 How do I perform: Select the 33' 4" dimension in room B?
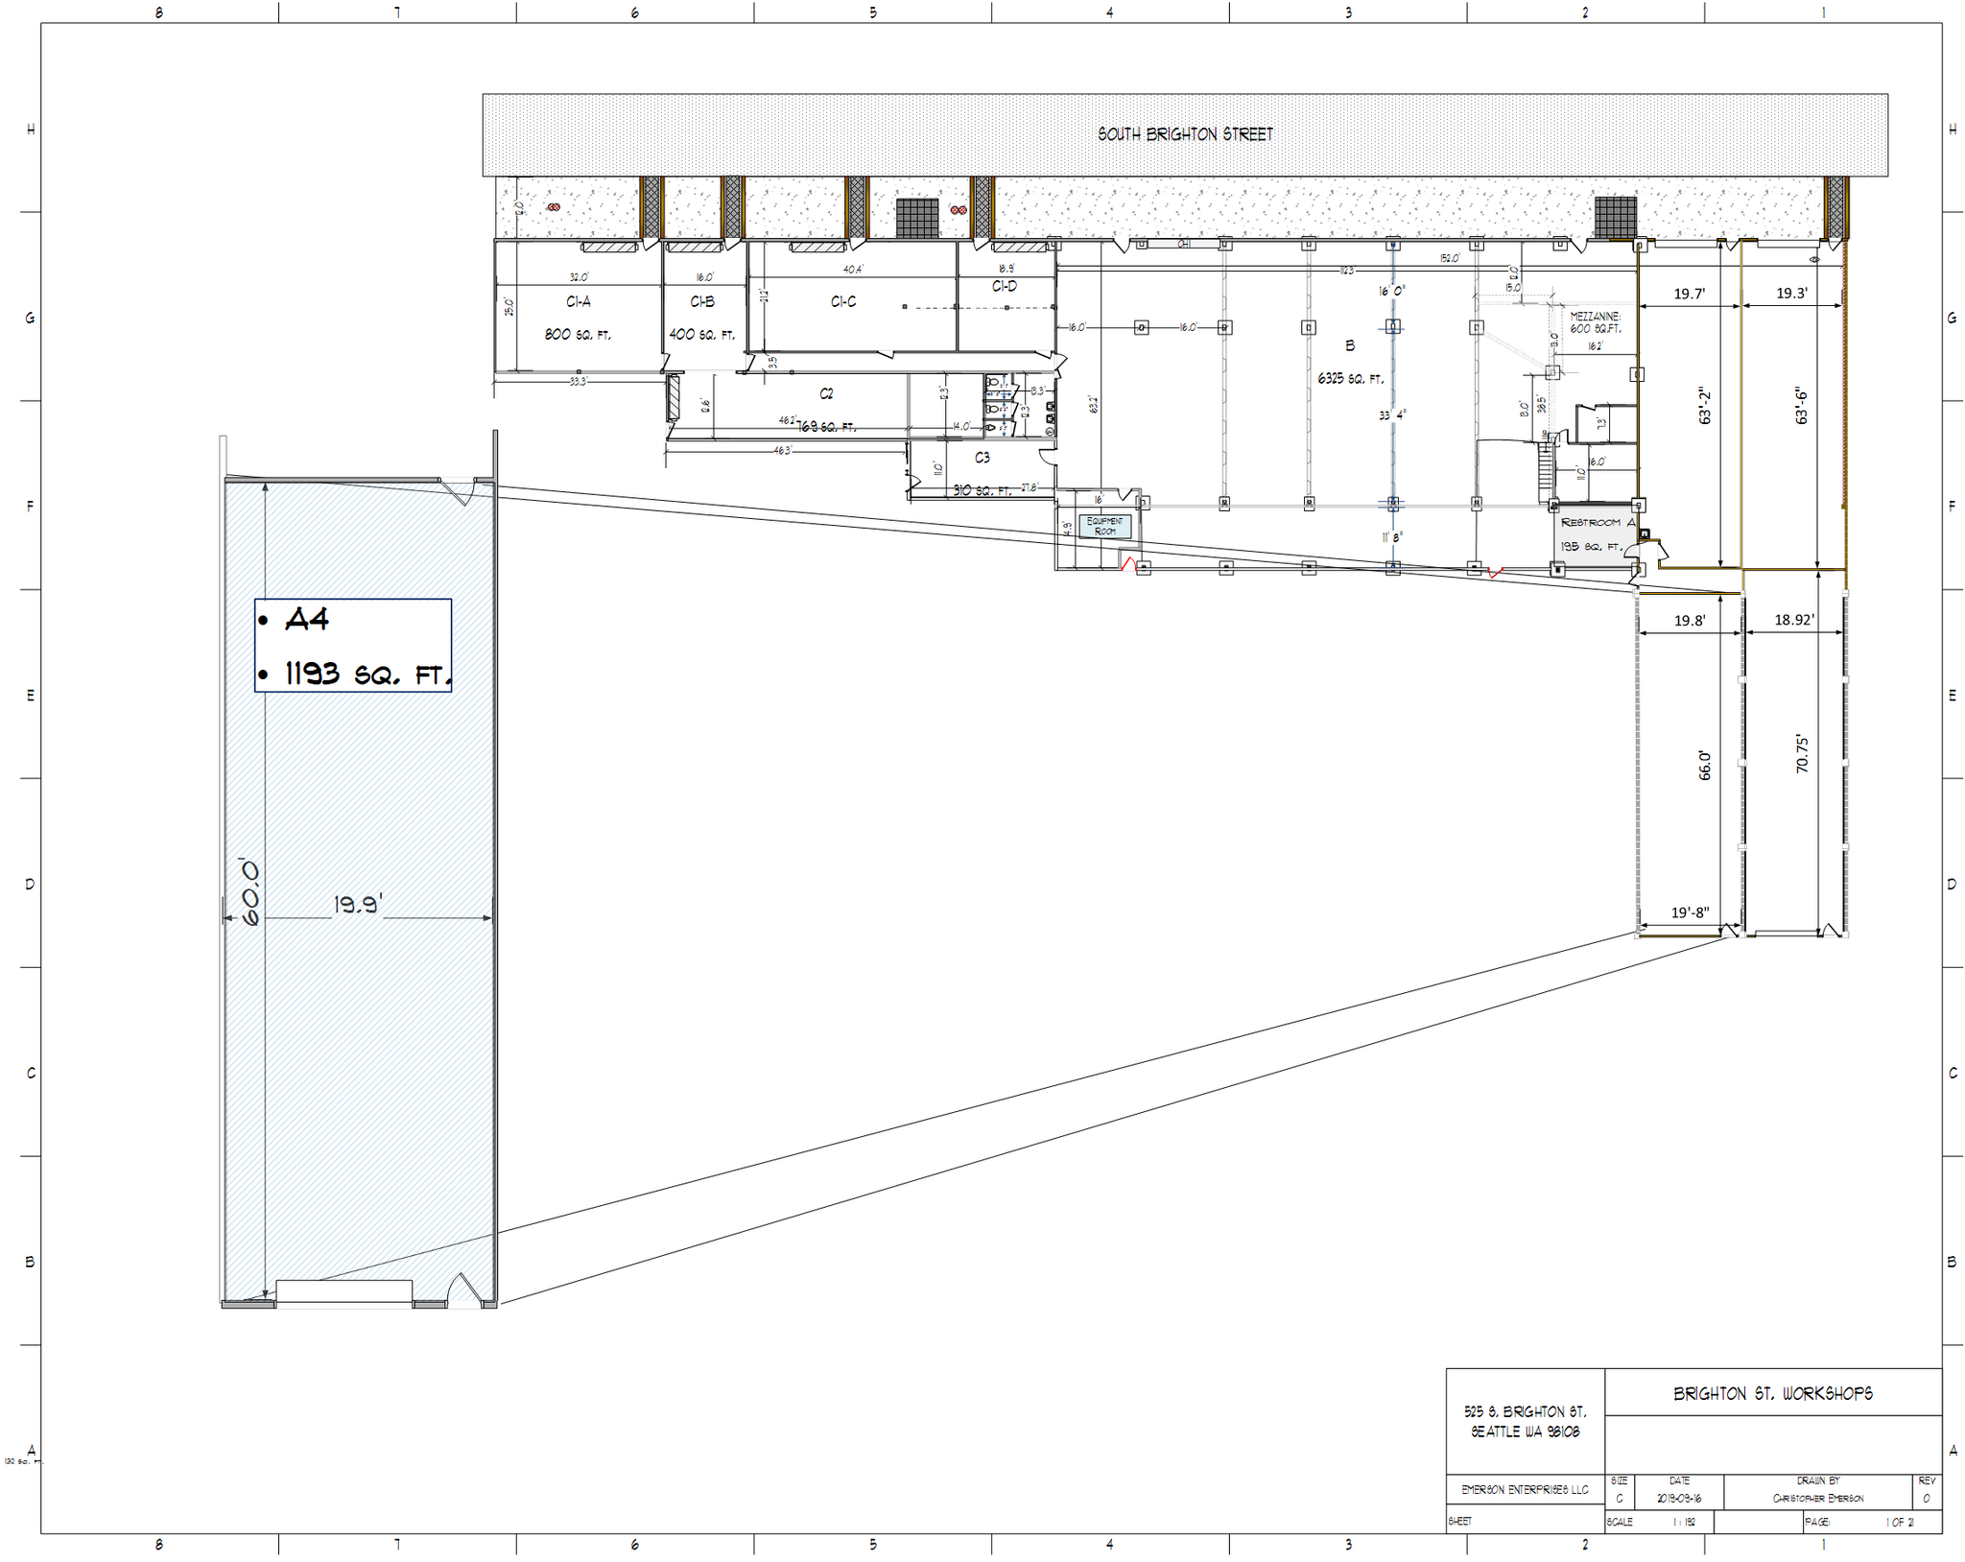click(1392, 414)
